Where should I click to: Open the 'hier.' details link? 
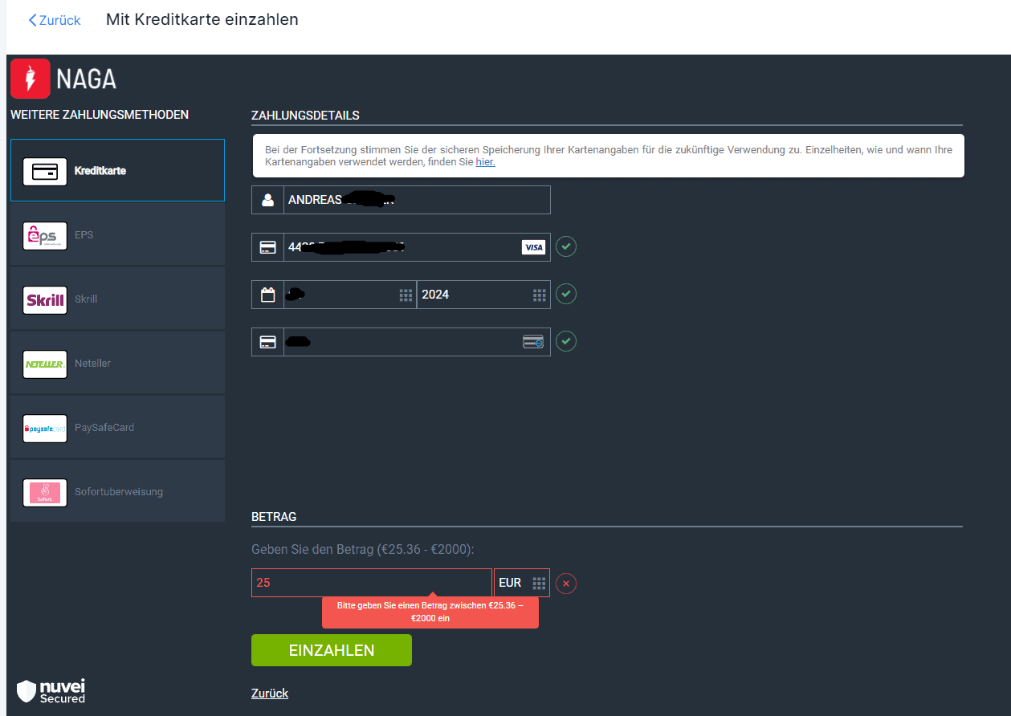click(x=485, y=162)
